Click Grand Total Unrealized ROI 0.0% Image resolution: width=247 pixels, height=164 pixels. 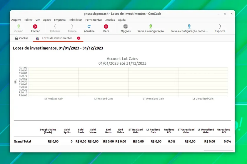coord(227,141)
